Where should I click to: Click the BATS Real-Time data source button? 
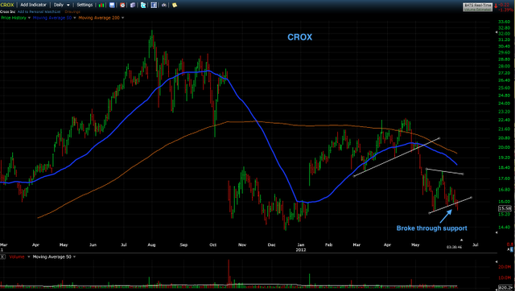point(477,7)
